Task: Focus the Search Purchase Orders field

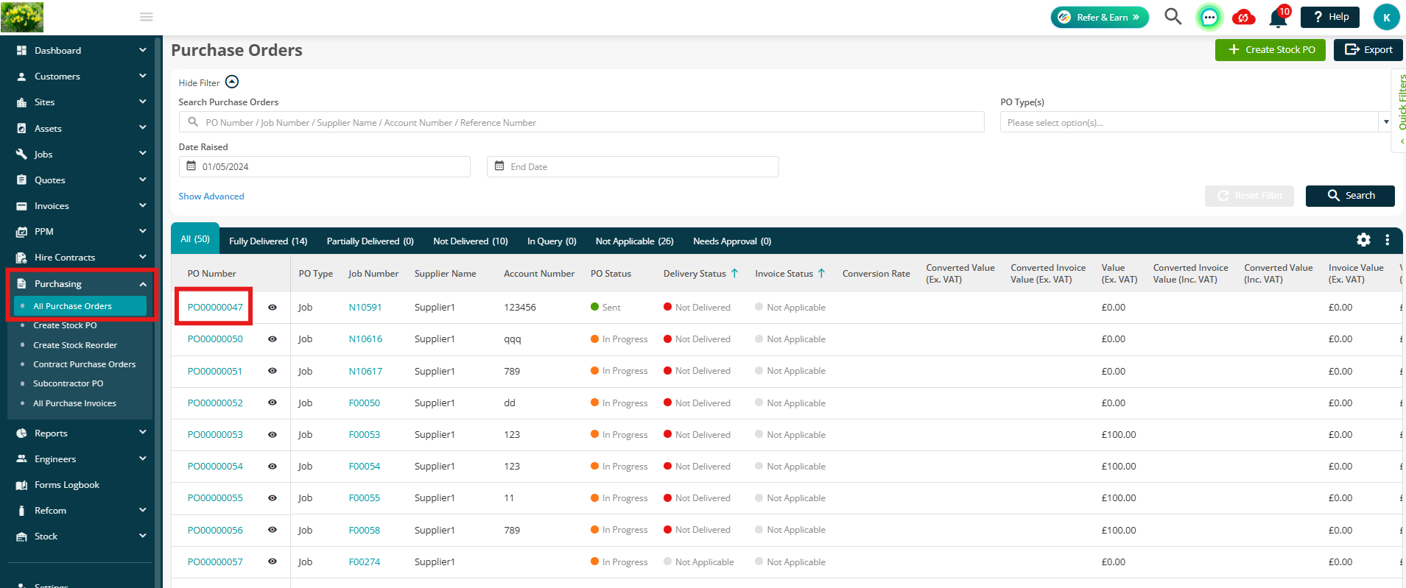Action: (581, 122)
